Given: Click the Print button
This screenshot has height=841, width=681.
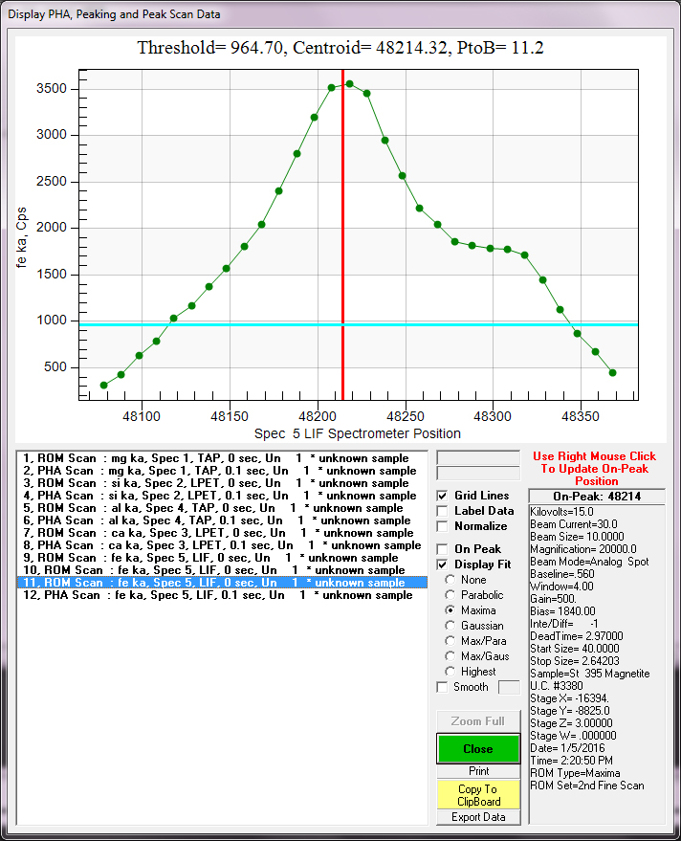Looking at the screenshot, I should pos(478,771).
